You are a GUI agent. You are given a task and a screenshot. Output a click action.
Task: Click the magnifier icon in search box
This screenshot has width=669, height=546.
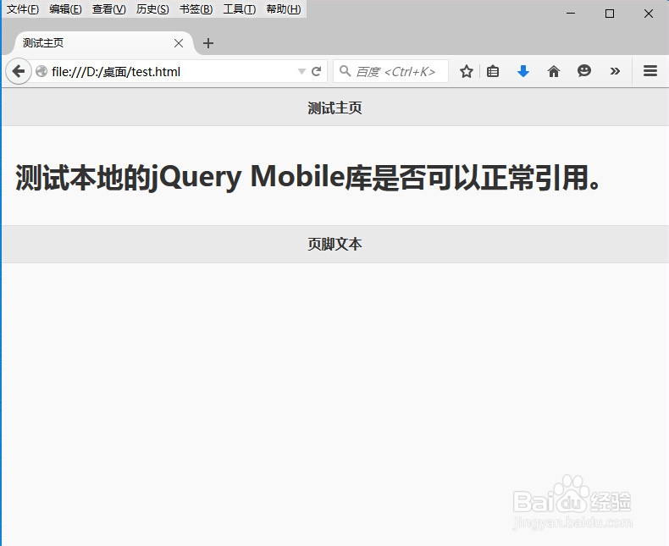pos(345,71)
